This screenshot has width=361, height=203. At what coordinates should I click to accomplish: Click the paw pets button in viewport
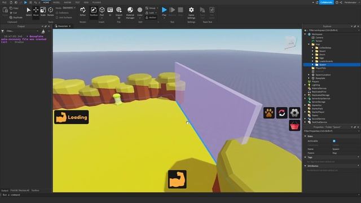pos(269,113)
